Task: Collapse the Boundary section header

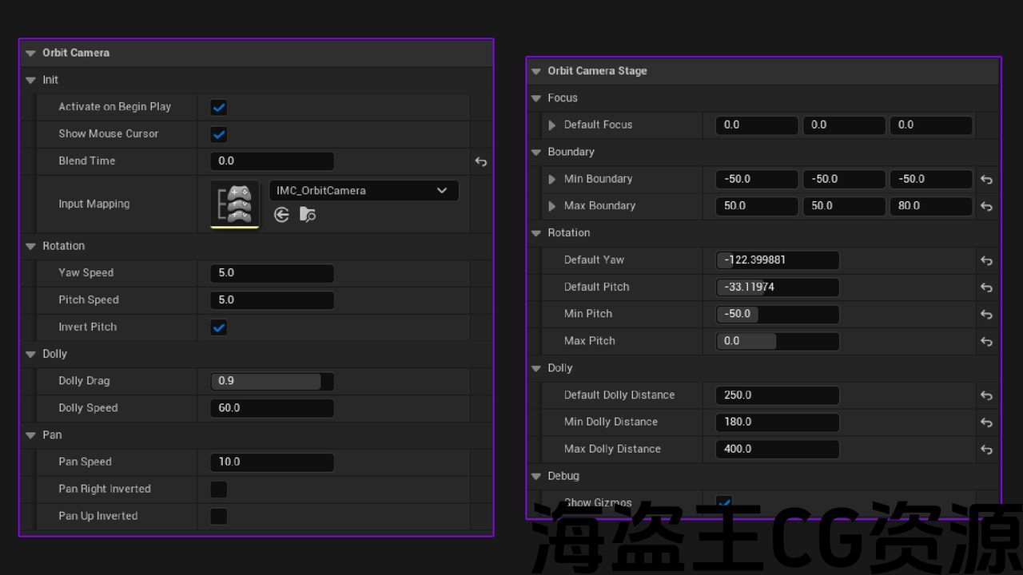Action: [535, 153]
